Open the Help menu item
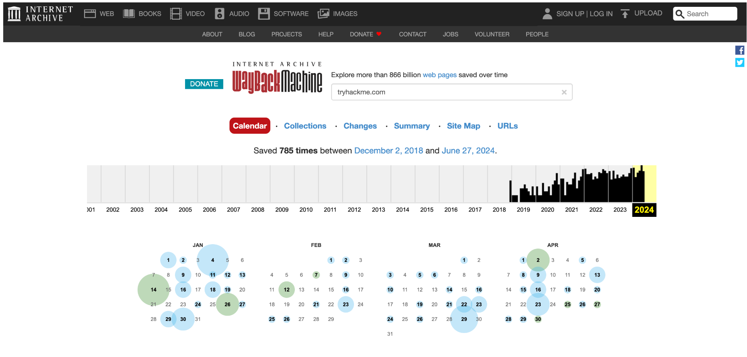The height and width of the screenshot is (357, 747). pyautogui.click(x=326, y=35)
